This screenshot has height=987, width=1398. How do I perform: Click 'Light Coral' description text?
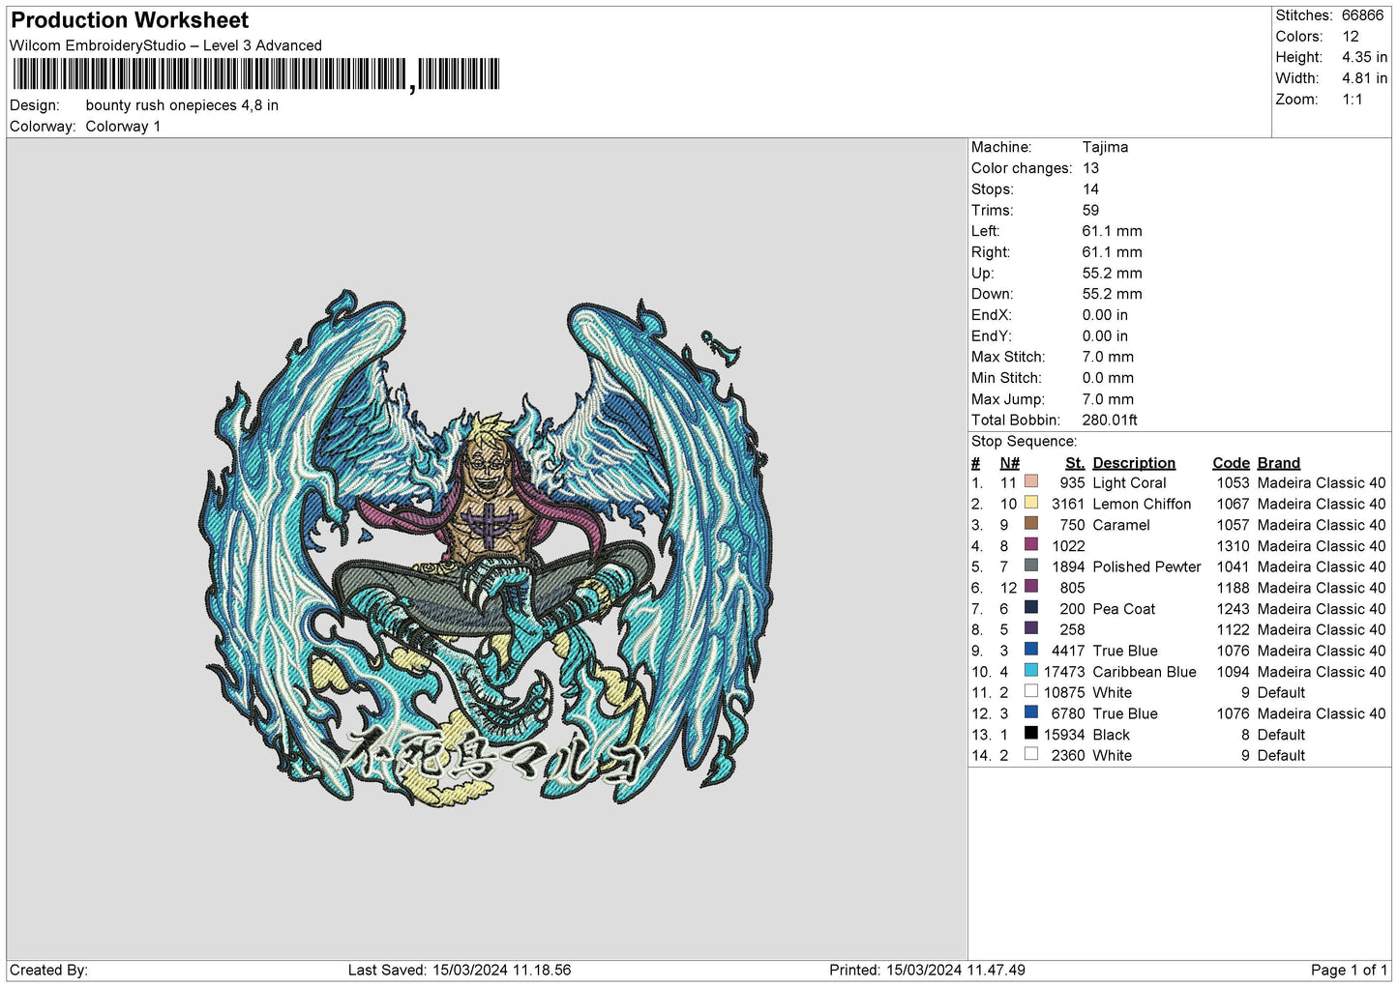click(x=1129, y=483)
